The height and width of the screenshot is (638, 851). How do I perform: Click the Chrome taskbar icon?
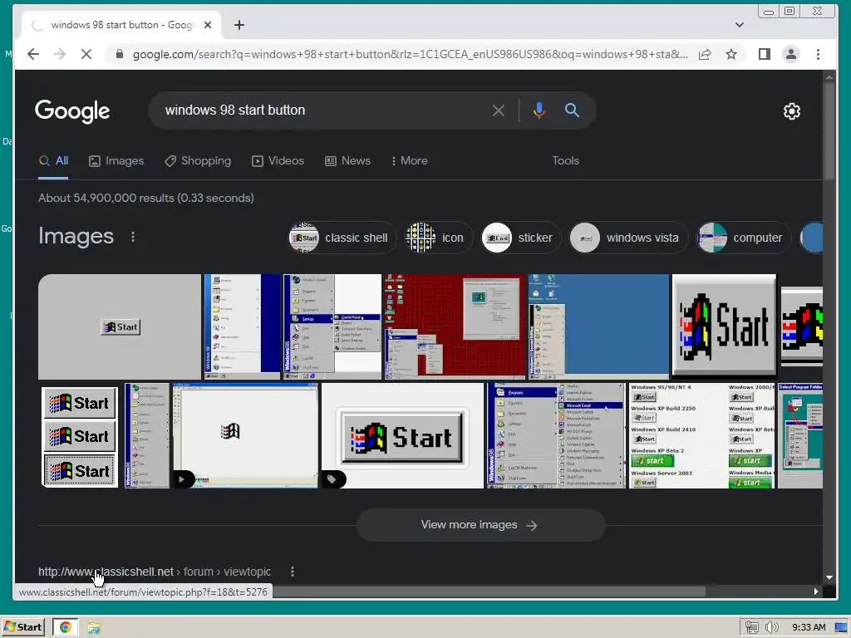(65, 627)
